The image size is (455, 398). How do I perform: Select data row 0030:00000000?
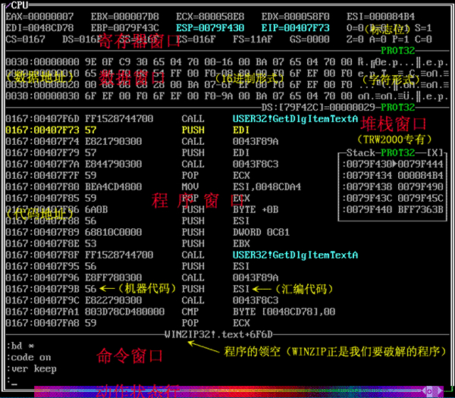click(227, 62)
